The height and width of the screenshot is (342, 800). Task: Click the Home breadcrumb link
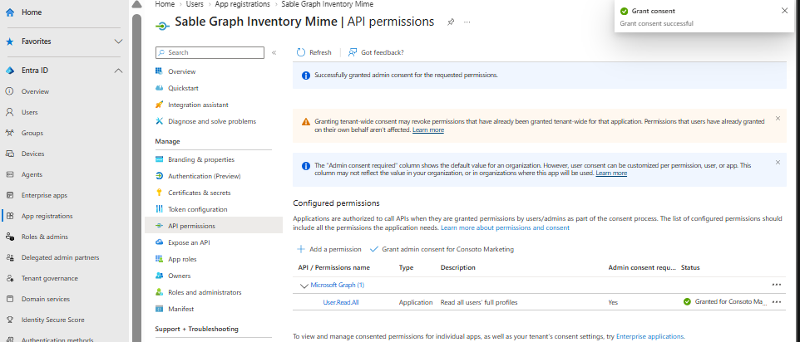165,4
